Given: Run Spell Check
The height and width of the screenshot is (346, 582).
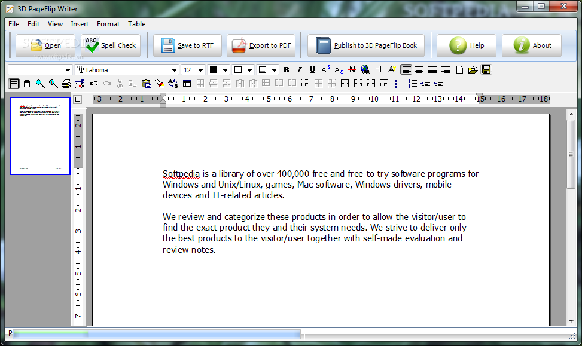Looking at the screenshot, I should click(111, 45).
